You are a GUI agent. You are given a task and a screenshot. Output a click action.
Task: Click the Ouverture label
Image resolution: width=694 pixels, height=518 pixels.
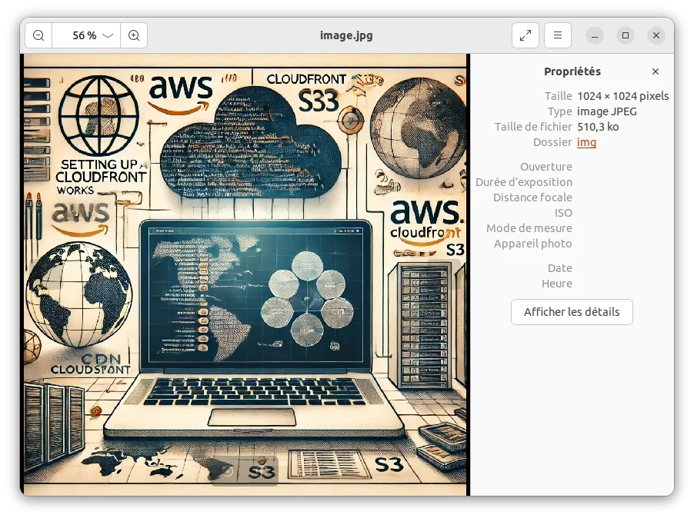[x=546, y=167]
